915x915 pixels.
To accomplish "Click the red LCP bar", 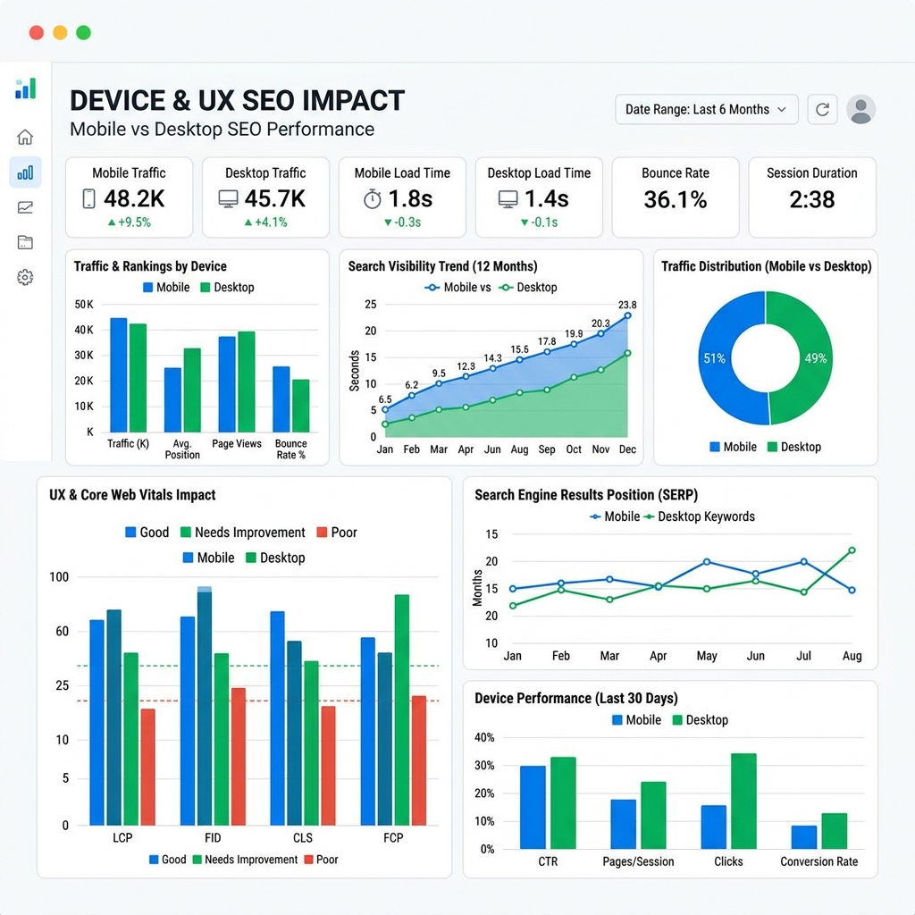I will tap(148, 767).
